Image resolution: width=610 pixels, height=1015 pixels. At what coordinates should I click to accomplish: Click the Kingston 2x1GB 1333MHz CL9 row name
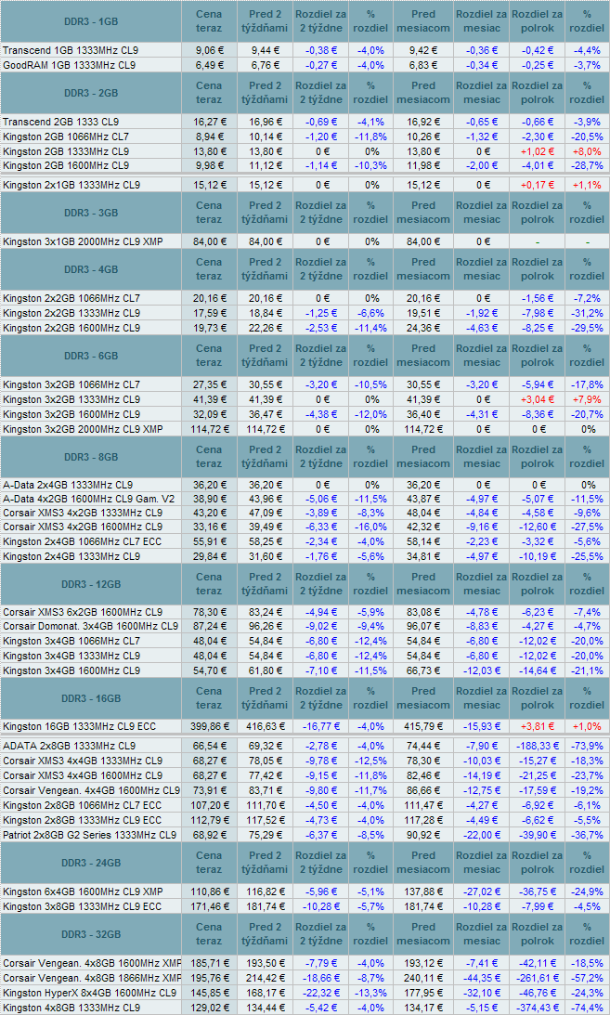[x=71, y=185]
